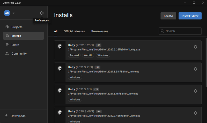Click the Unity (2022.3.25f1) title
207x123 pixels.
coord(81,45)
